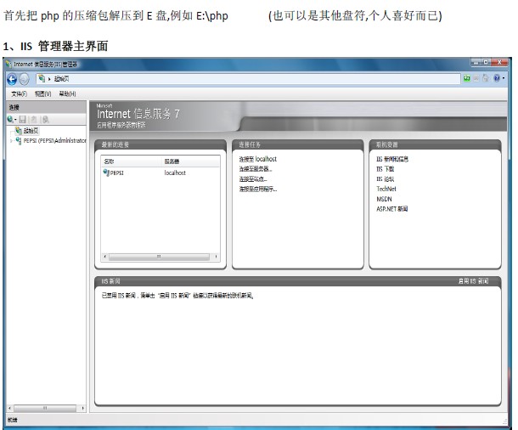
Task: Go back with the blue Back arrow
Action: coord(12,79)
